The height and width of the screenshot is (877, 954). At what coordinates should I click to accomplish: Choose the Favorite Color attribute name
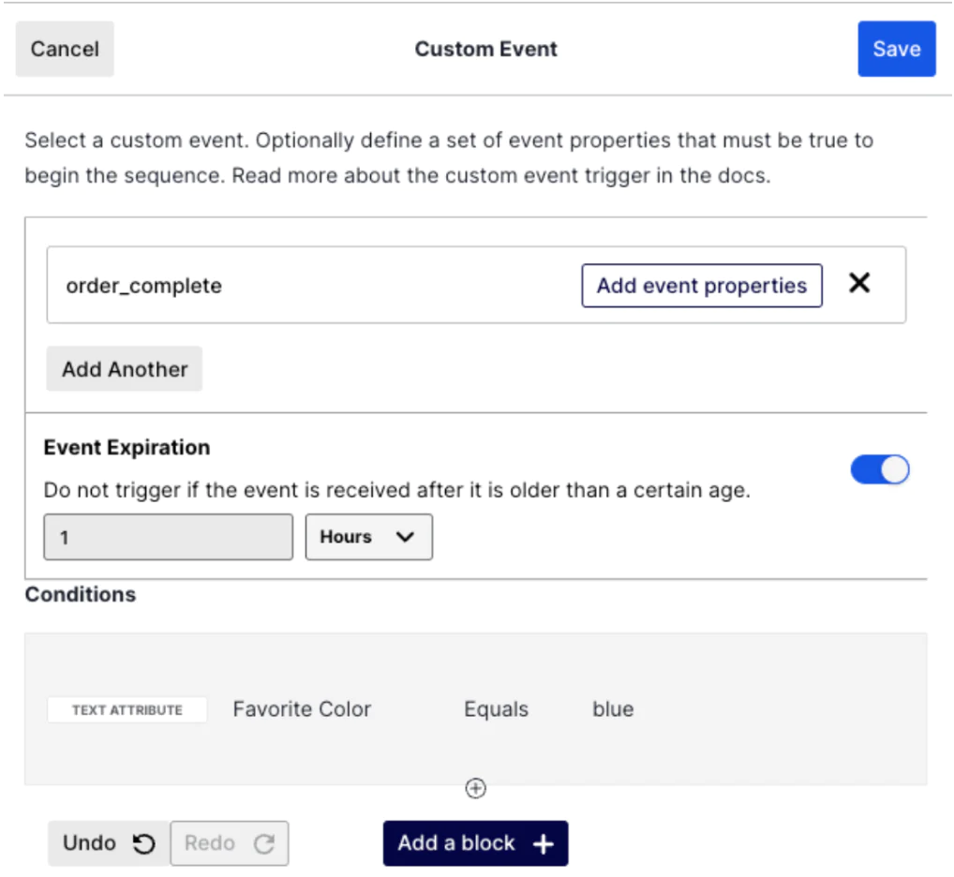tap(302, 709)
